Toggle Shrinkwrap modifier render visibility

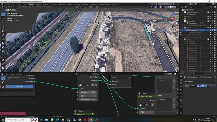coord(206,86)
